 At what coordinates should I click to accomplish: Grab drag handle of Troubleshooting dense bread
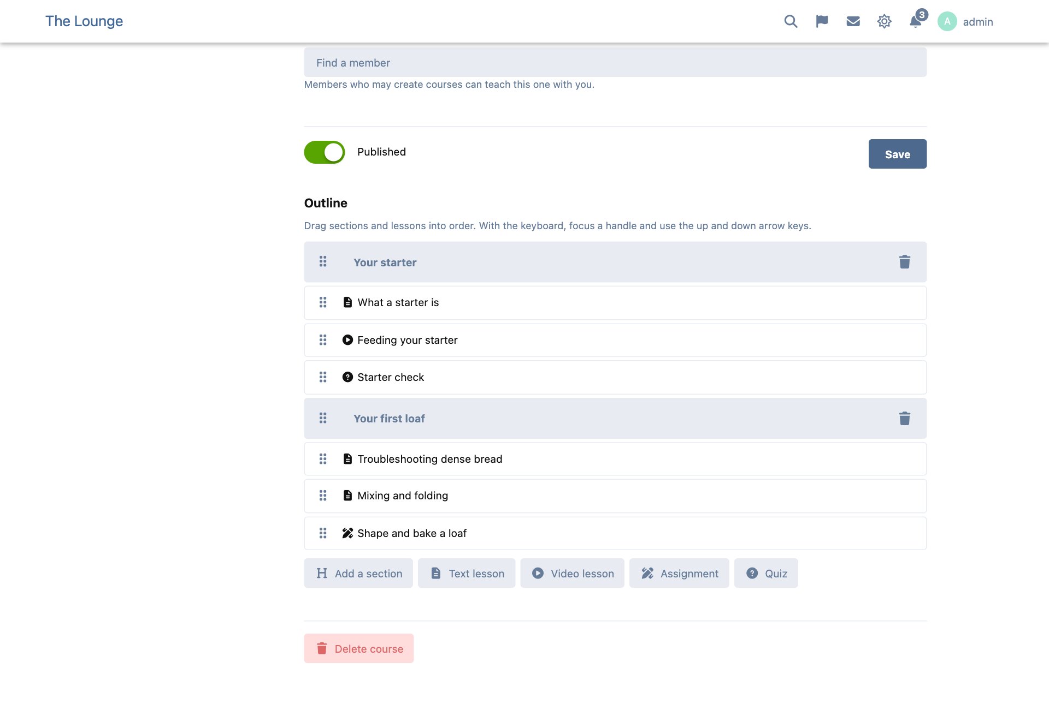click(x=323, y=459)
